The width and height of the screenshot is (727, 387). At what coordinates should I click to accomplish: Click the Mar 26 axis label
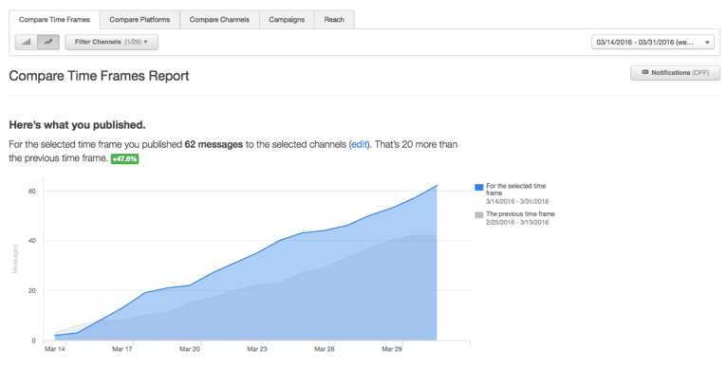(x=324, y=349)
